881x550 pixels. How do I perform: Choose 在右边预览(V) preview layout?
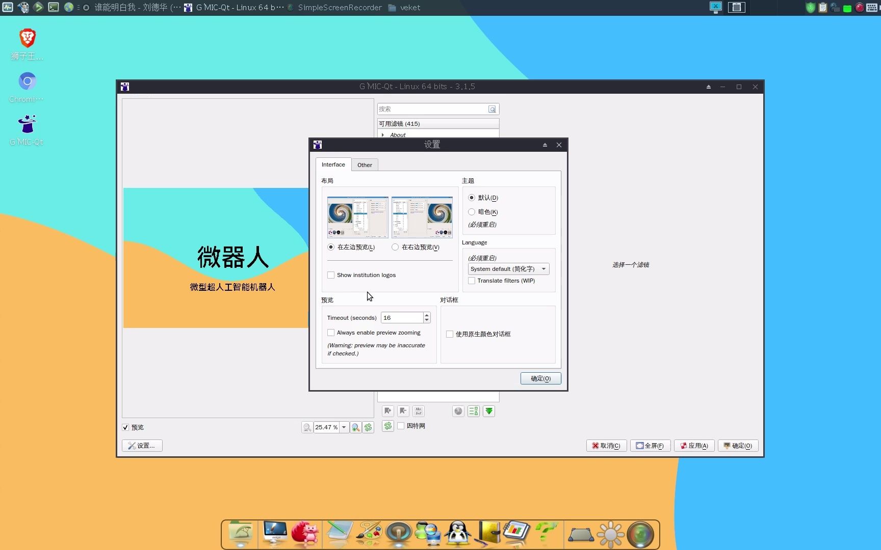pos(395,247)
